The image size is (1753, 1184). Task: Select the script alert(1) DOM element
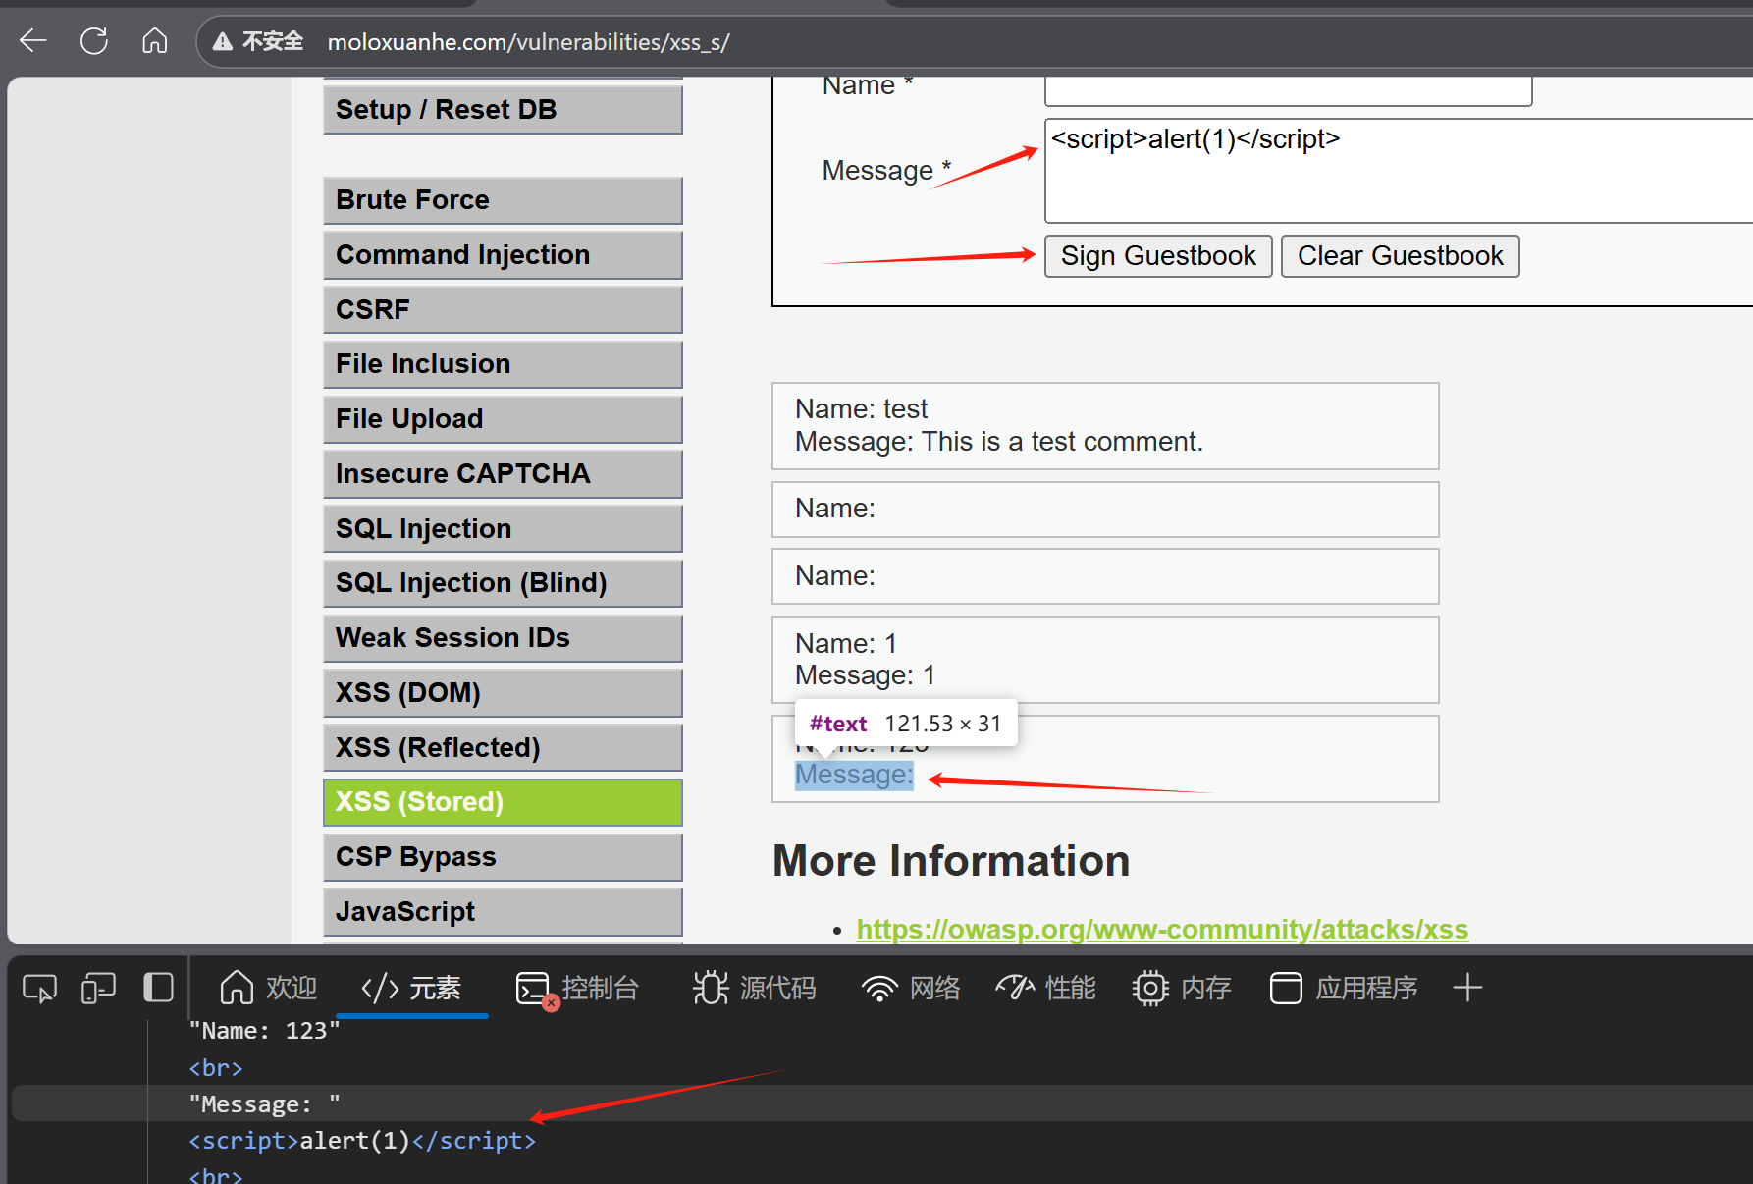point(362,1141)
